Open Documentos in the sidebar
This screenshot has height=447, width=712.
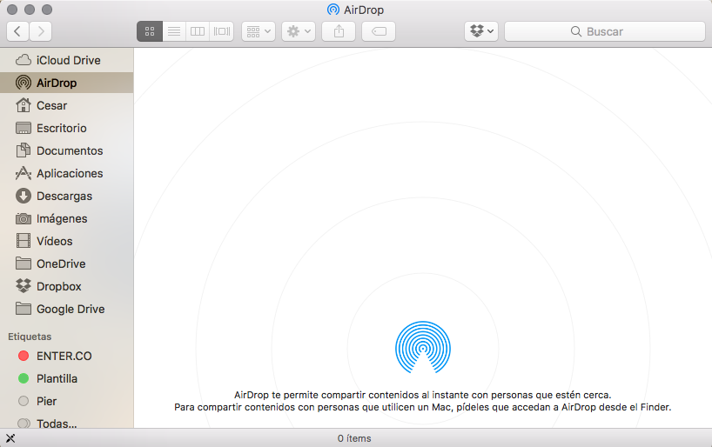point(67,150)
